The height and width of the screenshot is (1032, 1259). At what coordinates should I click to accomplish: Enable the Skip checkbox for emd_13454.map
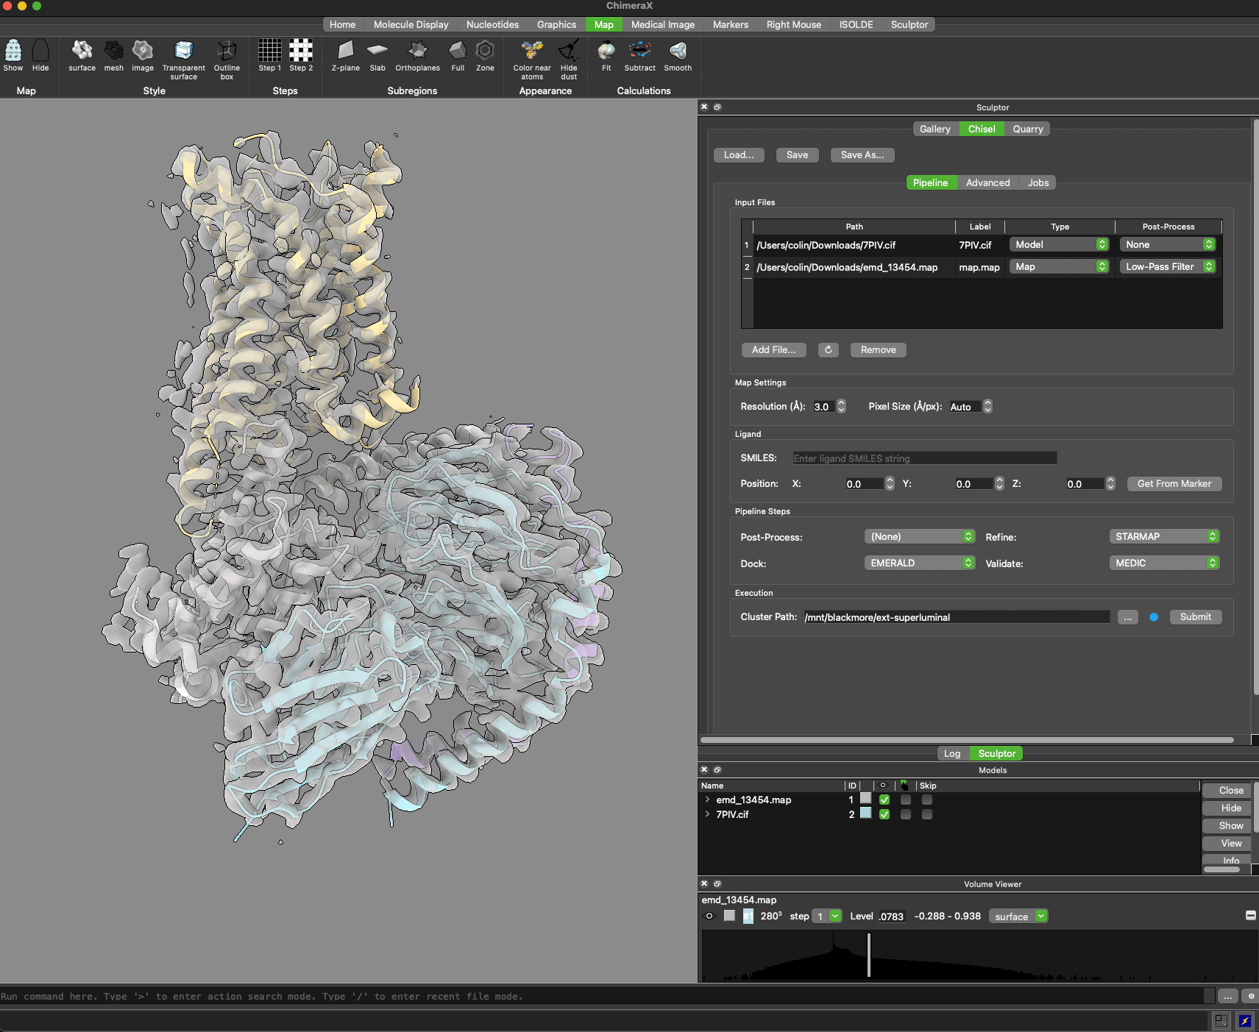coord(929,800)
